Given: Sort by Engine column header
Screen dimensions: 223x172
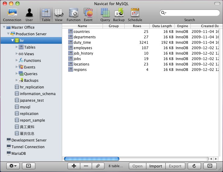Looking at the screenshot, I should tap(183, 26).
